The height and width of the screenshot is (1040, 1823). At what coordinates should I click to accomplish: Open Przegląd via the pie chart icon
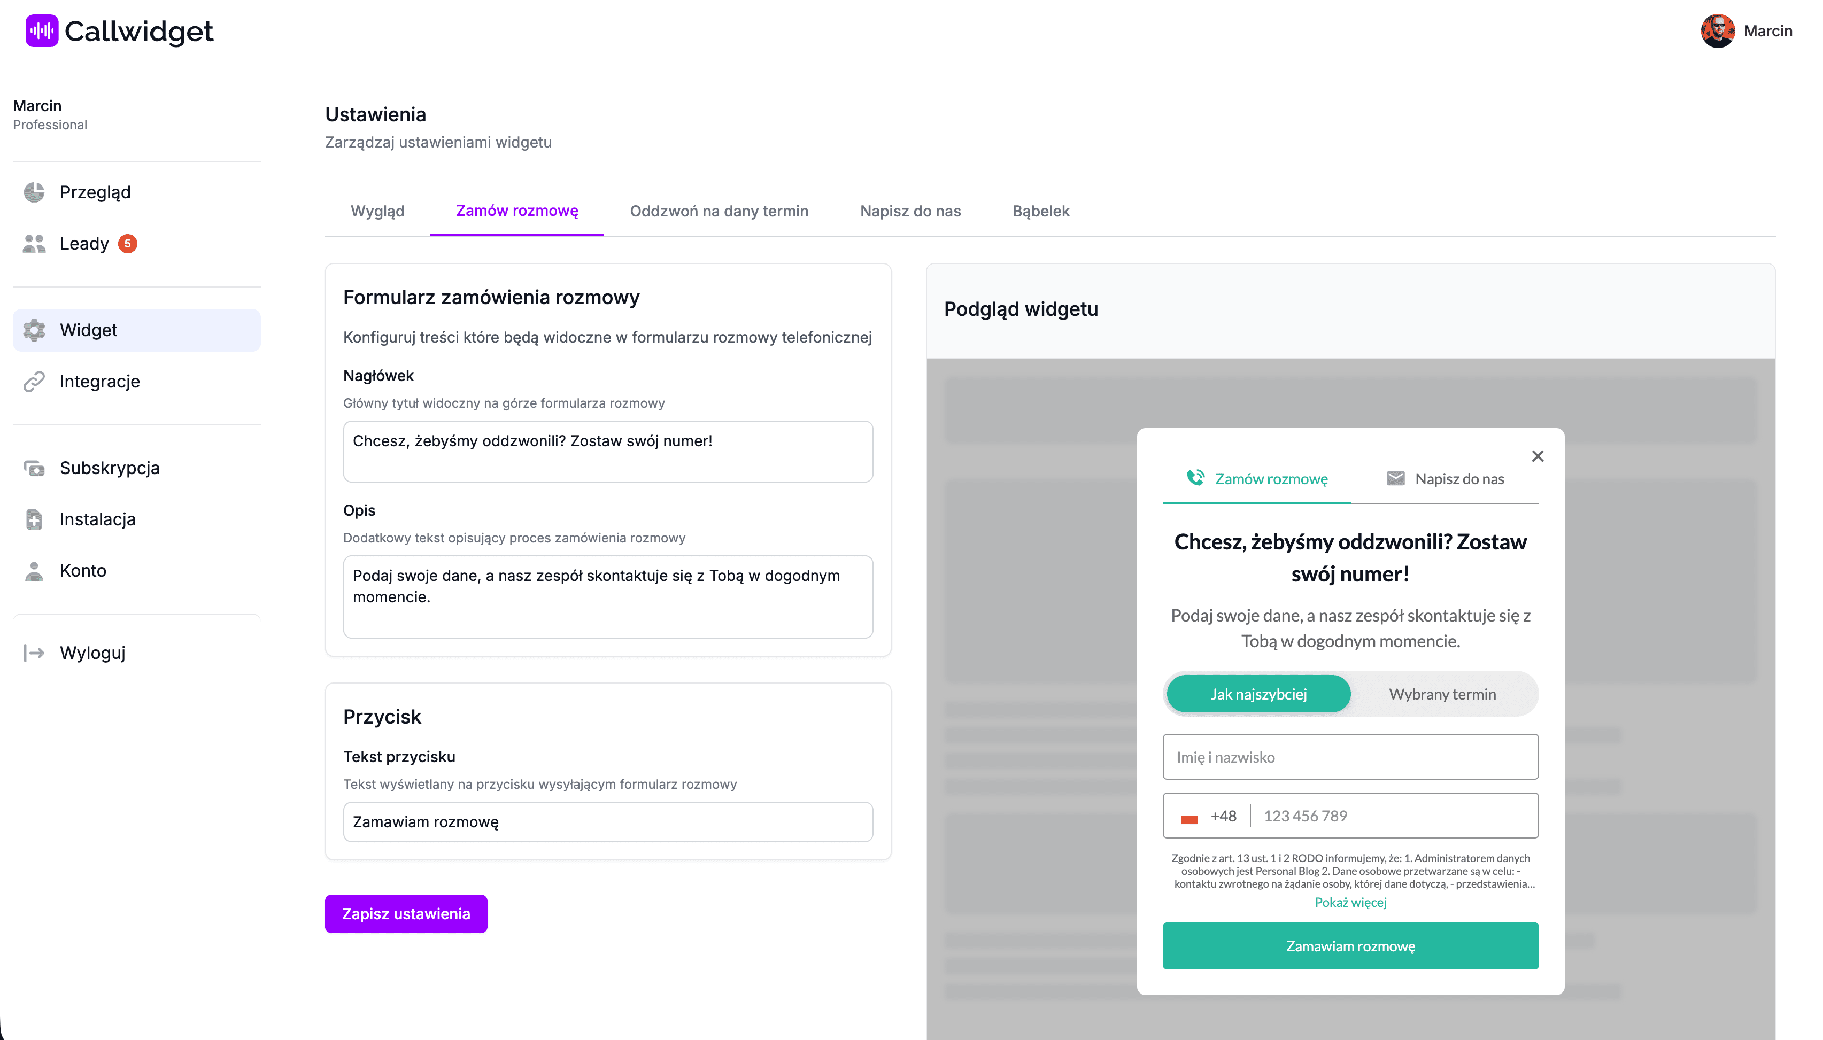pos(34,192)
